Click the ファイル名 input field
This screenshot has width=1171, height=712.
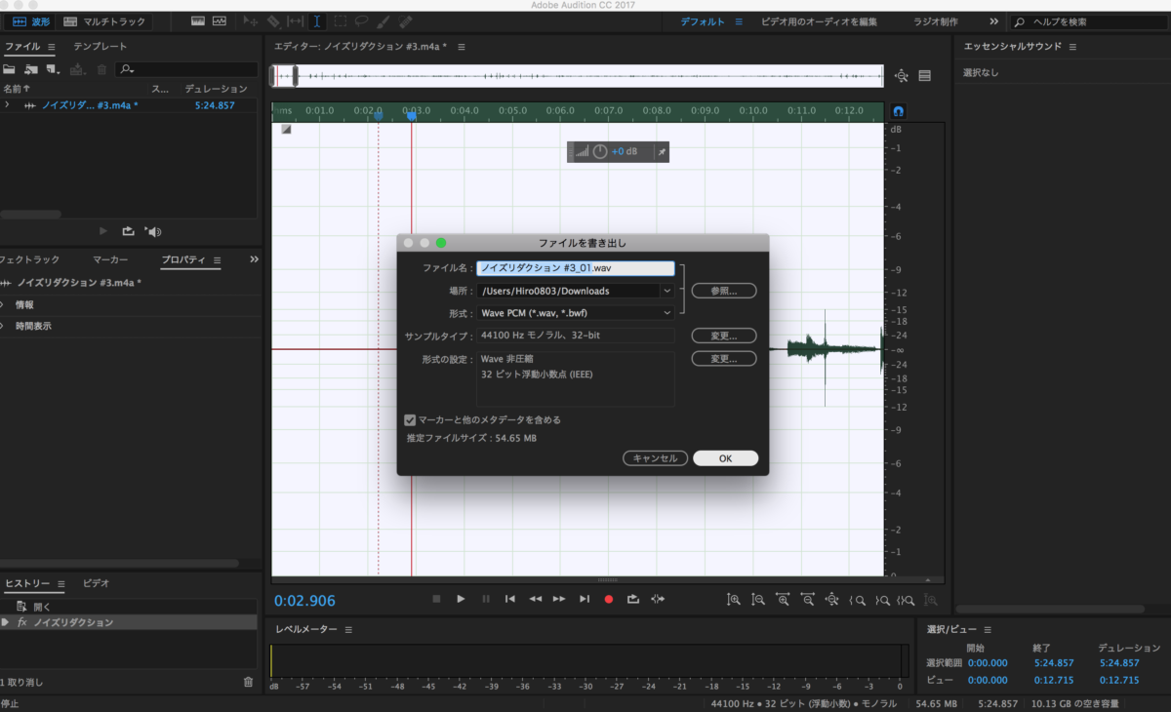point(576,267)
